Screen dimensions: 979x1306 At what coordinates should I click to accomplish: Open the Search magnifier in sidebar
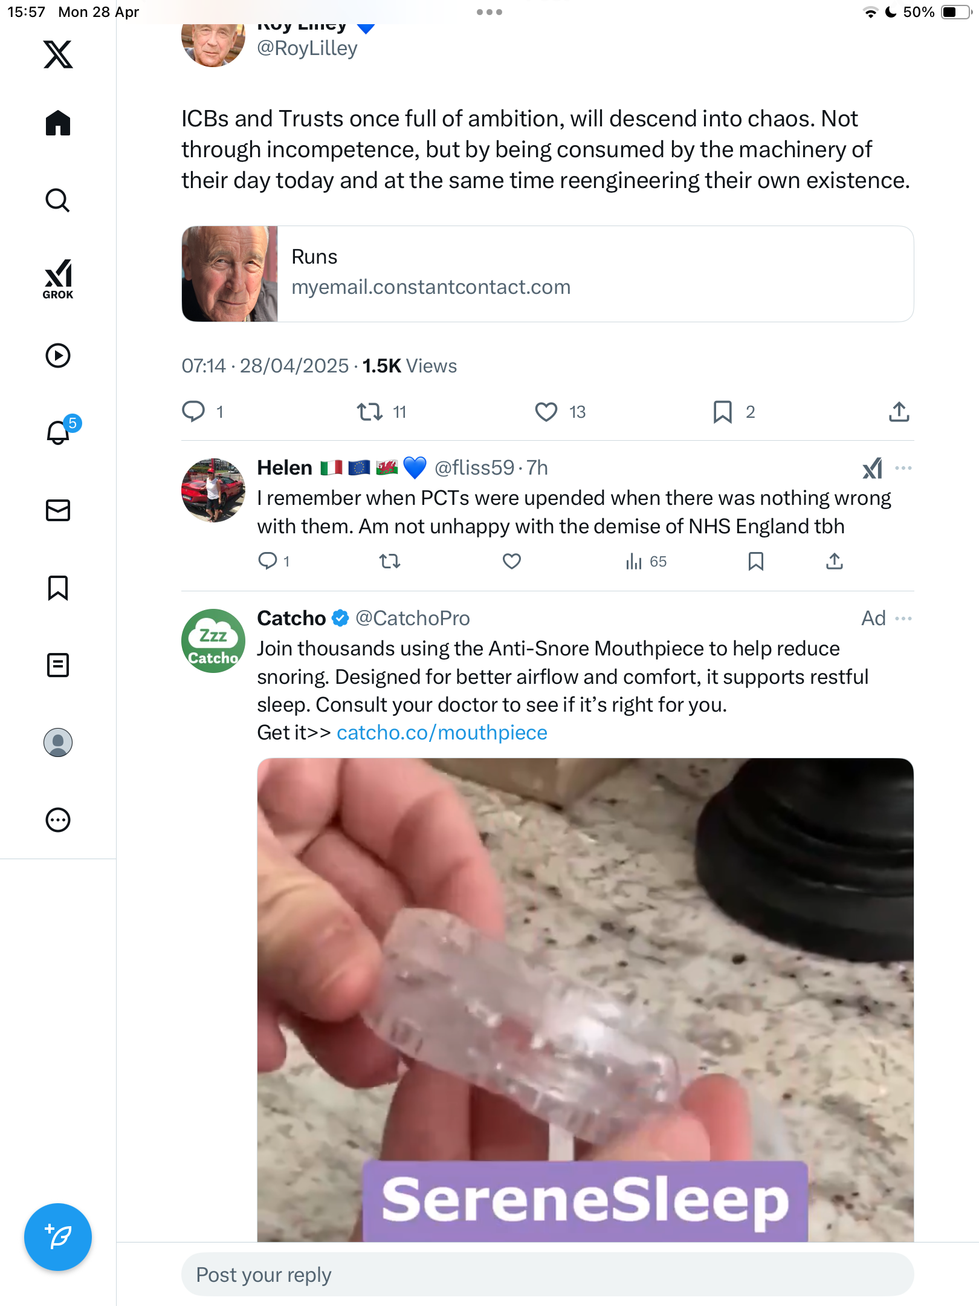(58, 200)
